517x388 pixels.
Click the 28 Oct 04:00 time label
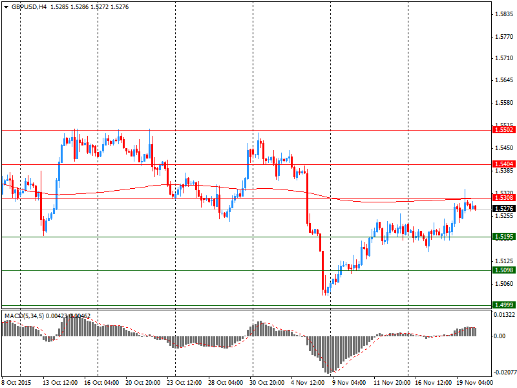(x=226, y=383)
